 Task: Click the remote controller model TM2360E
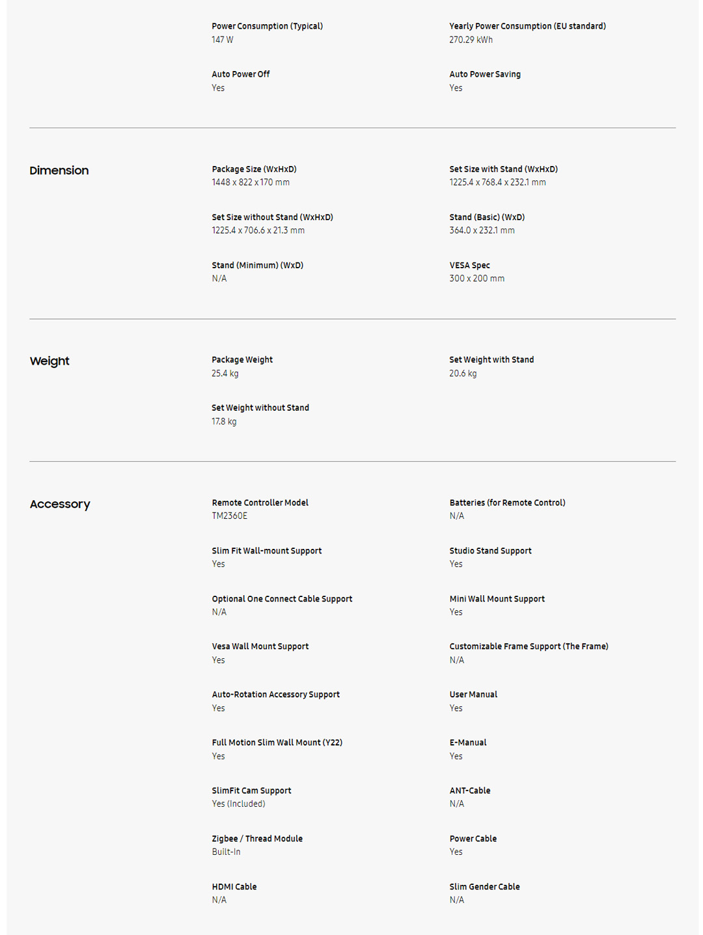click(229, 516)
